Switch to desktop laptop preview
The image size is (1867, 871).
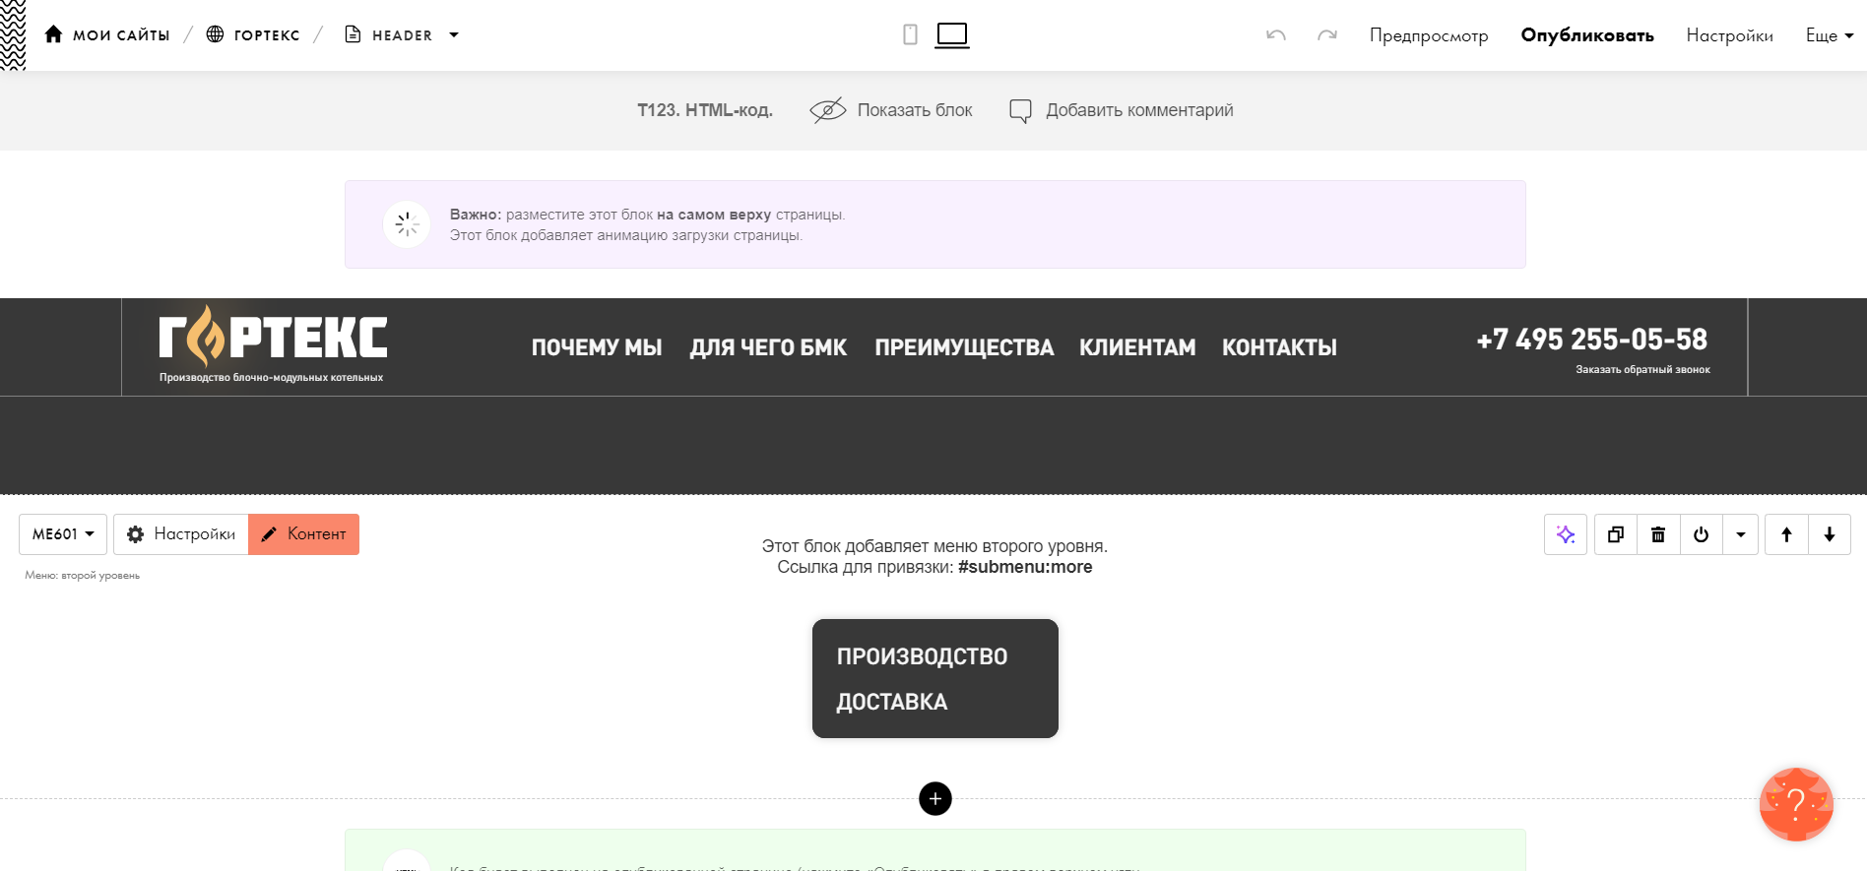pyautogui.click(x=952, y=35)
